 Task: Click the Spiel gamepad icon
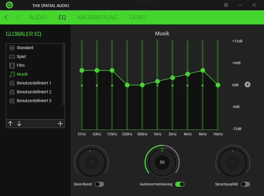click(x=12, y=57)
